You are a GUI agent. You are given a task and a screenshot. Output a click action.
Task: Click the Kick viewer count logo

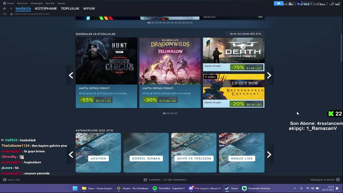[331, 114]
